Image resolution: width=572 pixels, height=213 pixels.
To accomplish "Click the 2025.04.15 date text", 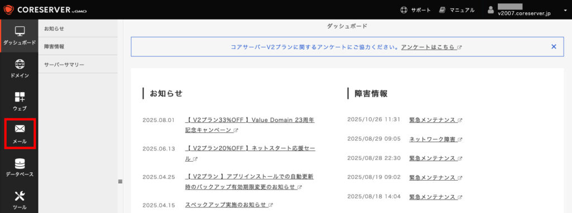I will coord(159,205).
